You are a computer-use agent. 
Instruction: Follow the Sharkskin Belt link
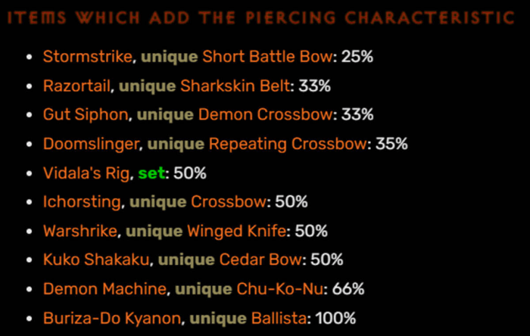click(x=235, y=86)
